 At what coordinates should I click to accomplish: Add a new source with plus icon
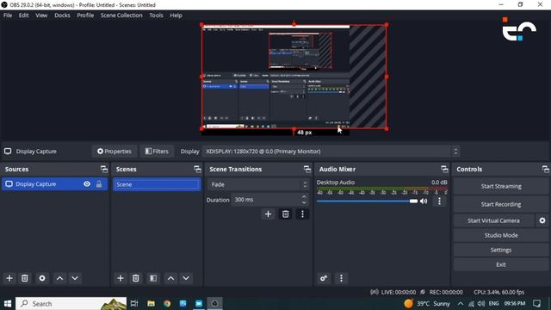9,278
